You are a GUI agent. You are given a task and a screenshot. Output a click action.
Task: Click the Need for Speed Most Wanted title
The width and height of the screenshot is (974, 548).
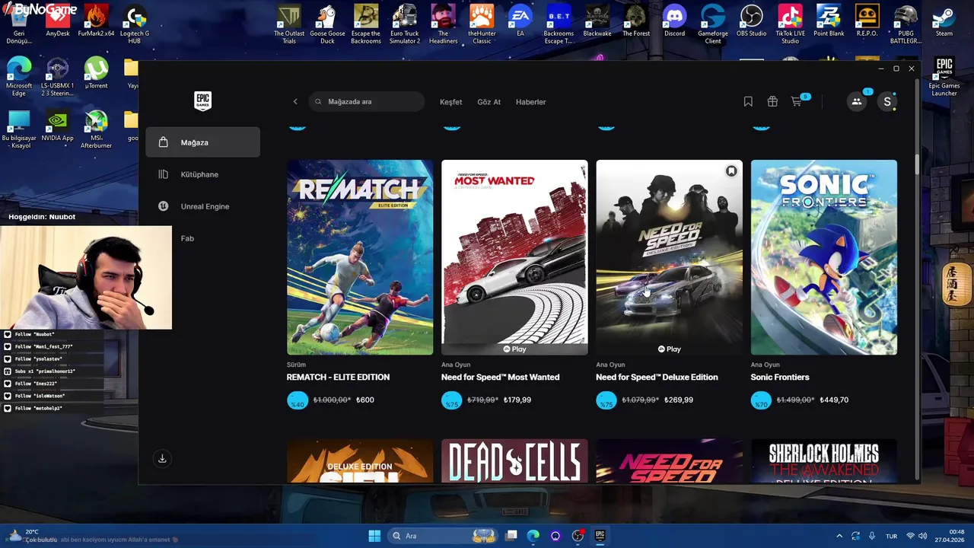[x=500, y=378]
